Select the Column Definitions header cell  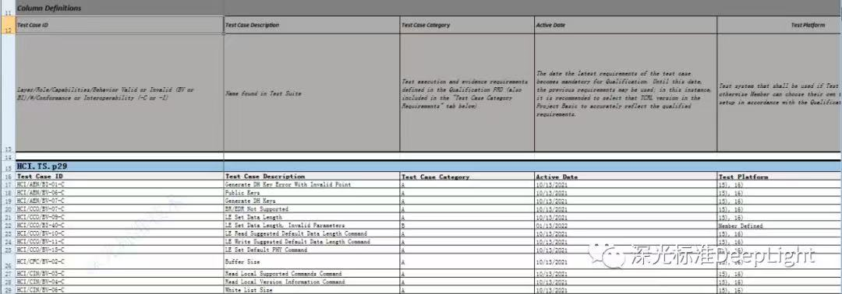pos(120,8)
